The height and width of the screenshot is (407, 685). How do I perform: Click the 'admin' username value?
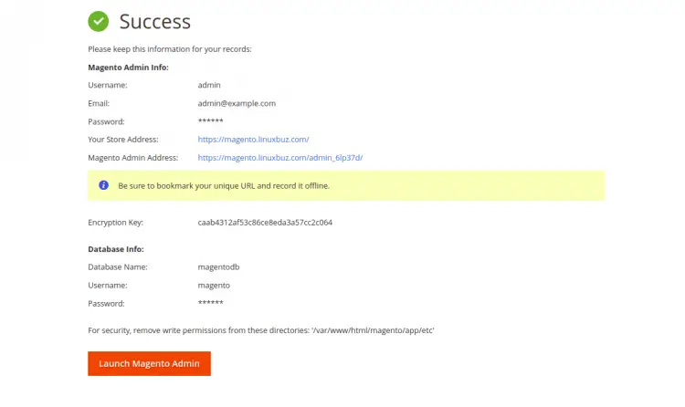point(209,85)
